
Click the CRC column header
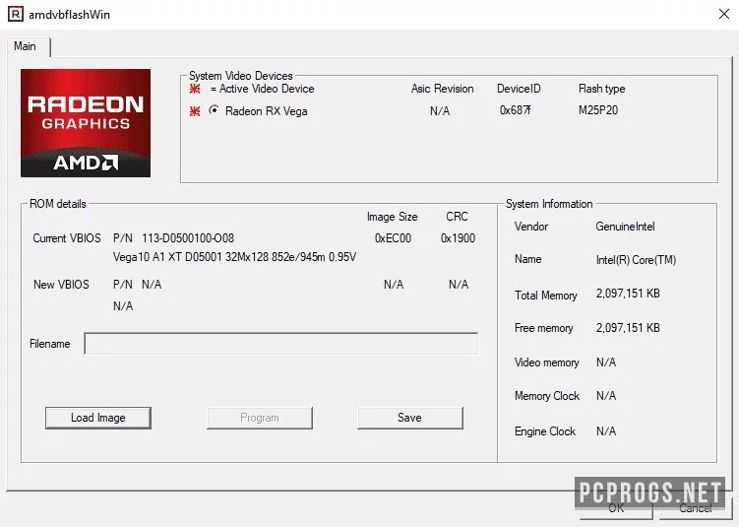click(x=457, y=217)
